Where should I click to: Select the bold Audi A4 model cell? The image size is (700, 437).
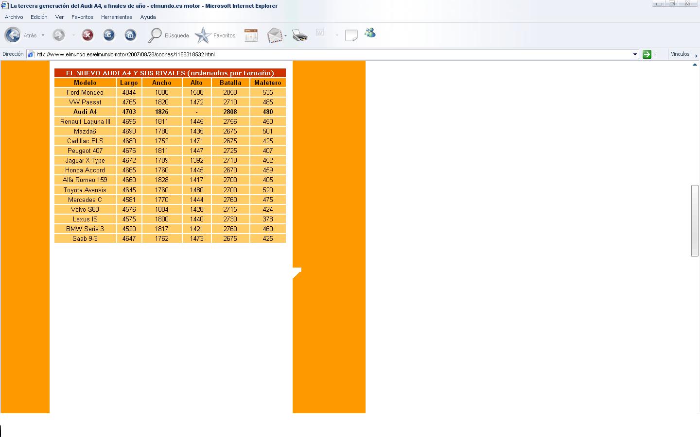click(x=85, y=112)
